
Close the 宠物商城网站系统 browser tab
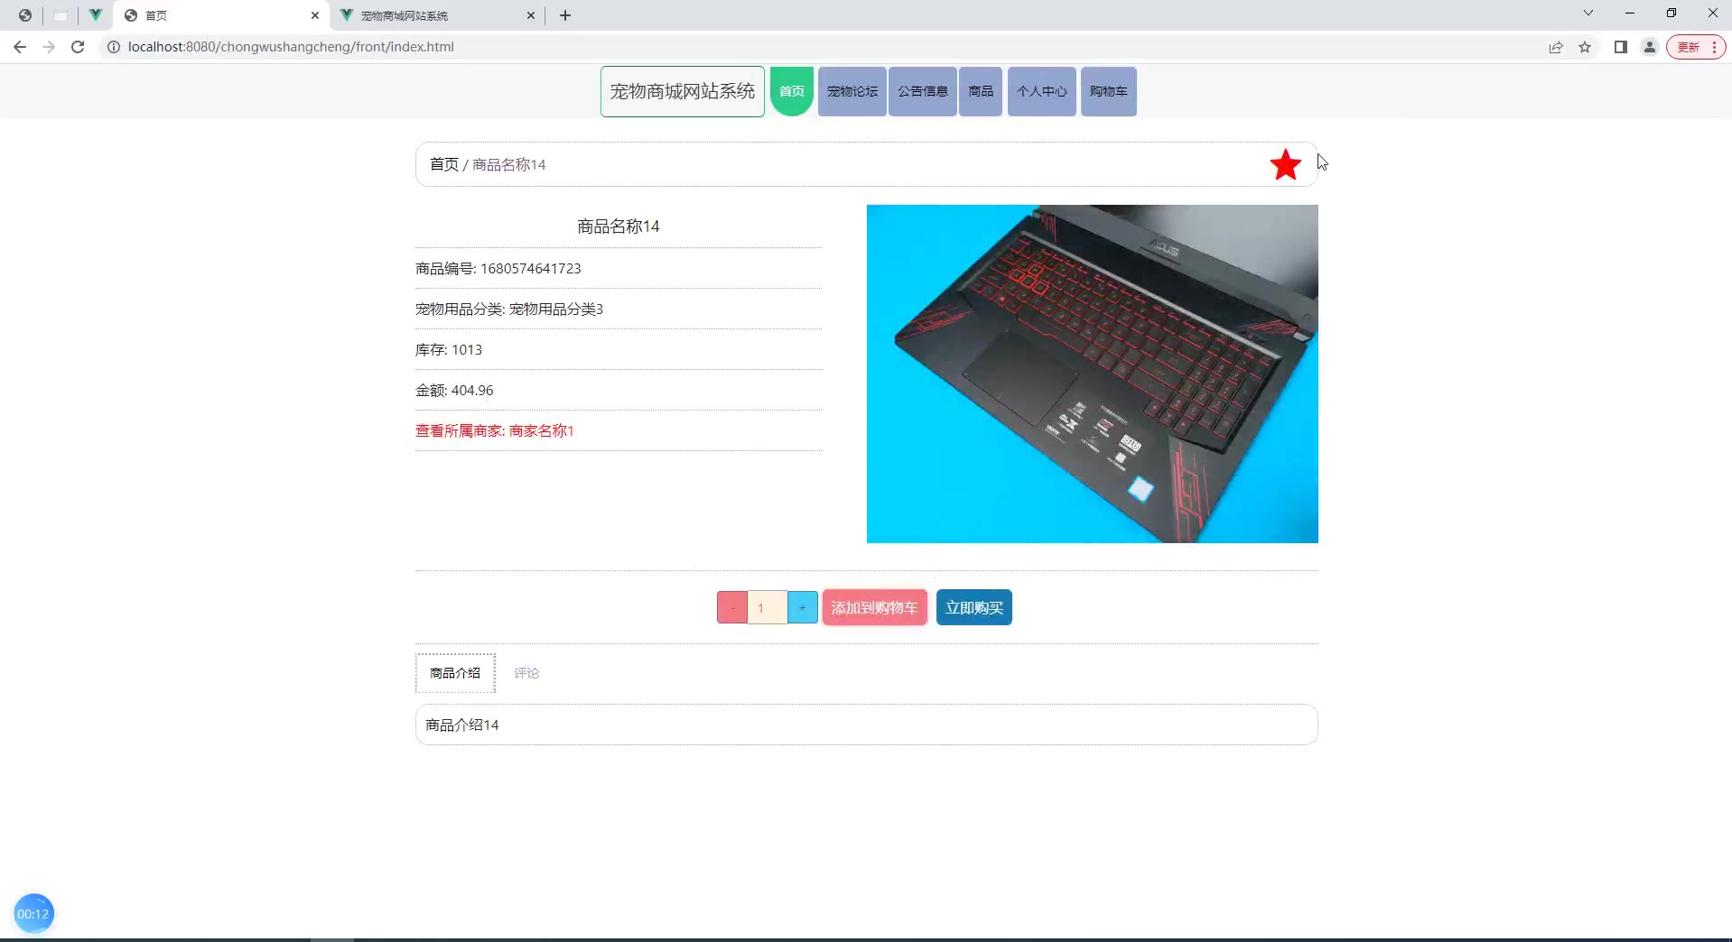pyautogui.click(x=531, y=15)
